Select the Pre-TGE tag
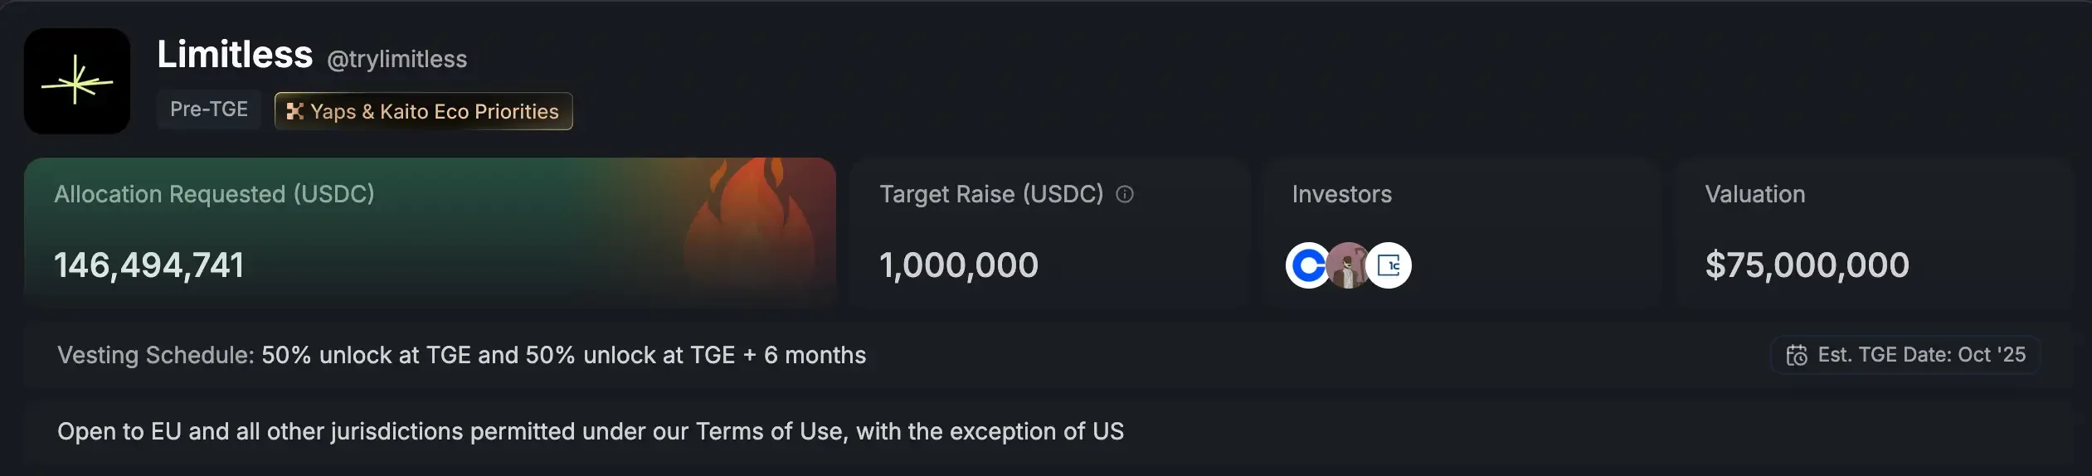This screenshot has width=2092, height=476. pyautogui.click(x=208, y=109)
